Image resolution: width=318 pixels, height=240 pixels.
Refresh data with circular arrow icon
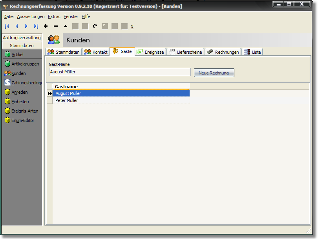tap(95, 26)
